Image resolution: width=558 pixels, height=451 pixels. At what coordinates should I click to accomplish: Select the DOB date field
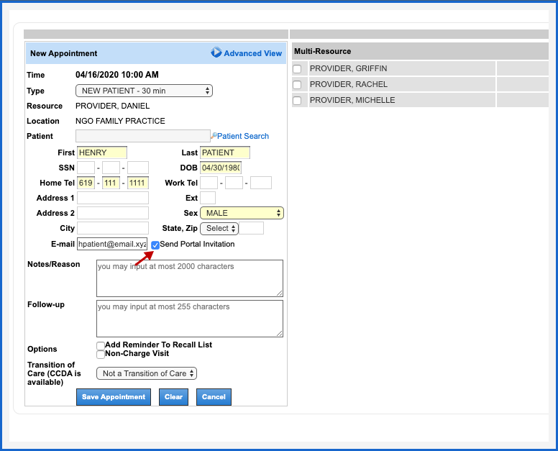click(221, 168)
